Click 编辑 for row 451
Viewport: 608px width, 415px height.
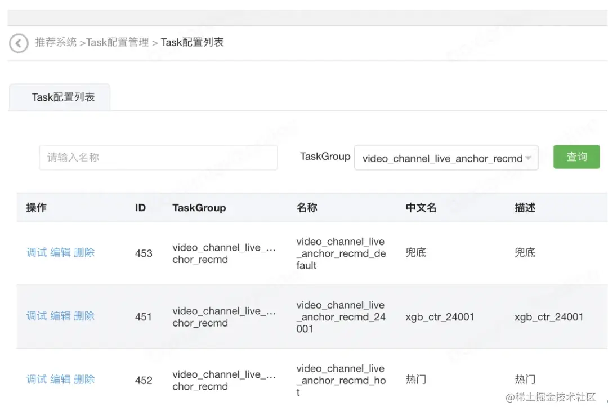tap(60, 316)
